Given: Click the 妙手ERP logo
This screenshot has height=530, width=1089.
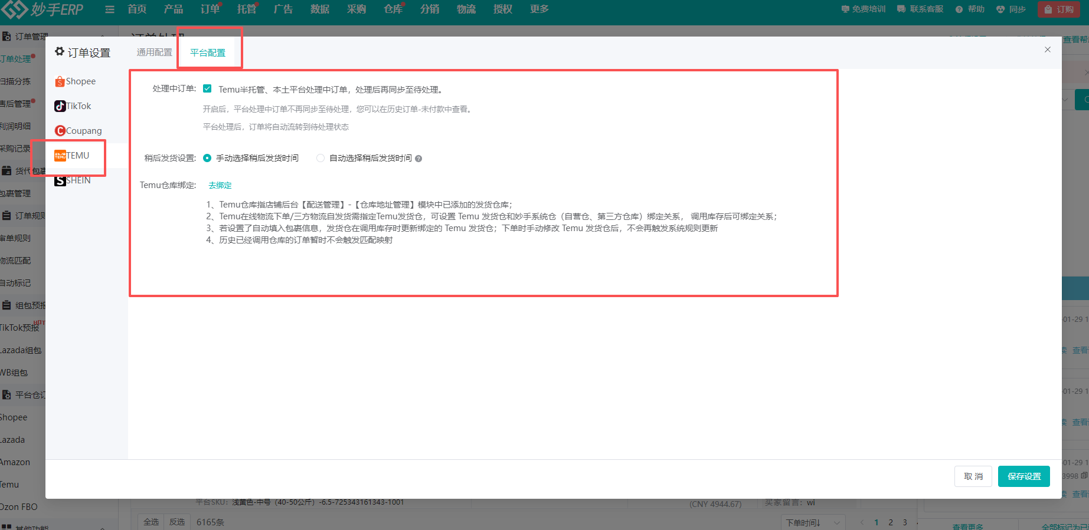Looking at the screenshot, I should pyautogui.click(x=42, y=9).
